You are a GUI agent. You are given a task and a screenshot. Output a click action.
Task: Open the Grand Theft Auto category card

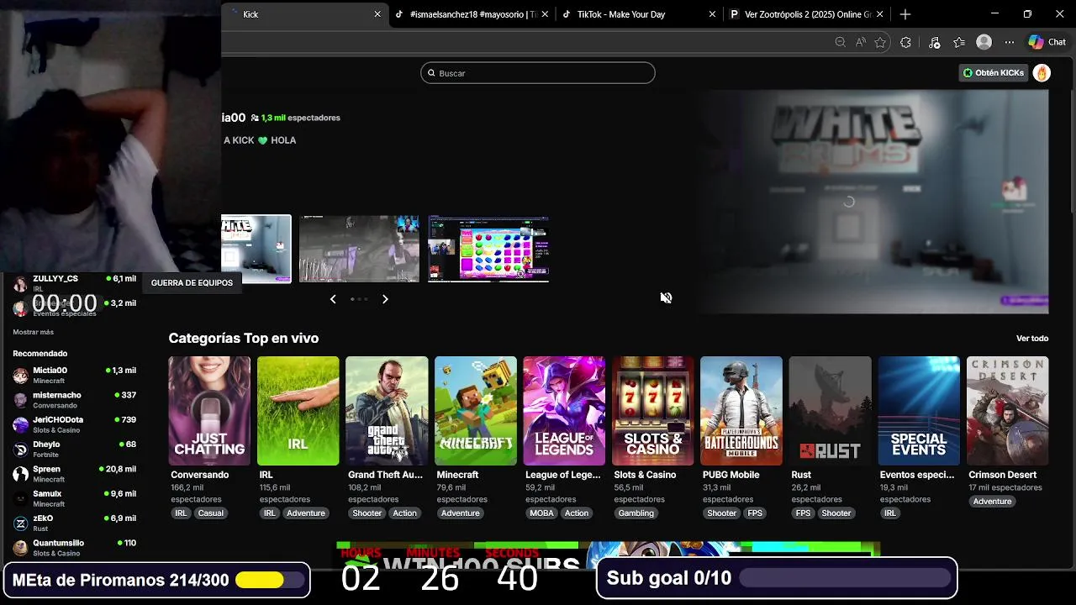pyautogui.click(x=387, y=411)
